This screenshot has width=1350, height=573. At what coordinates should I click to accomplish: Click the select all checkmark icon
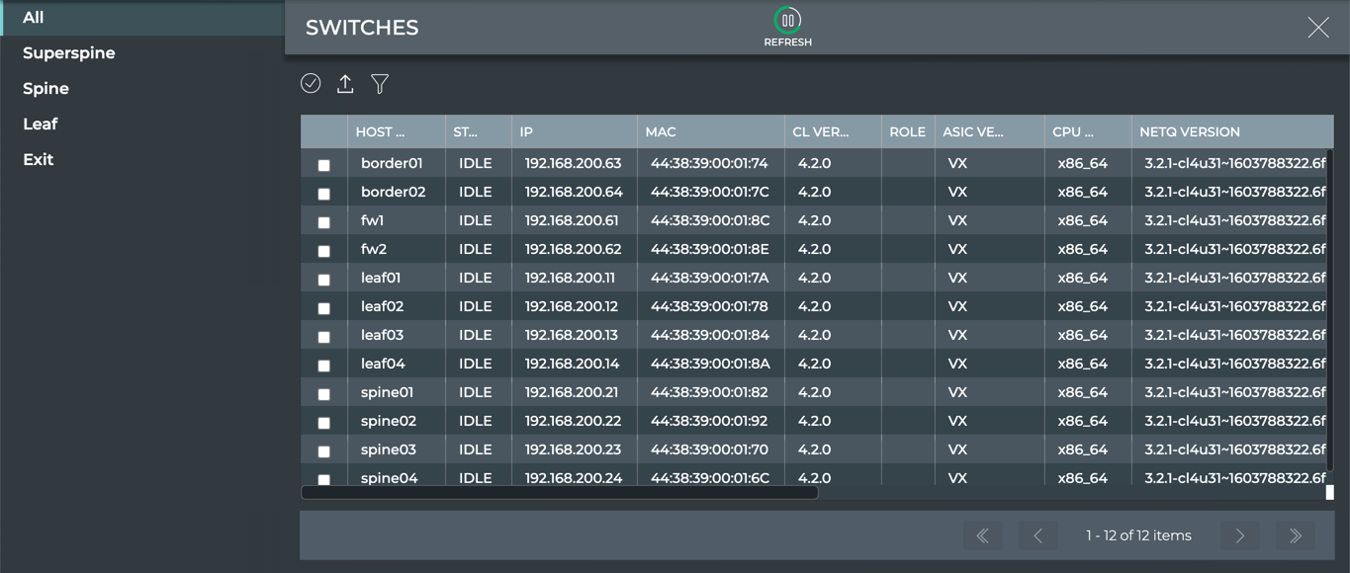coord(311,84)
